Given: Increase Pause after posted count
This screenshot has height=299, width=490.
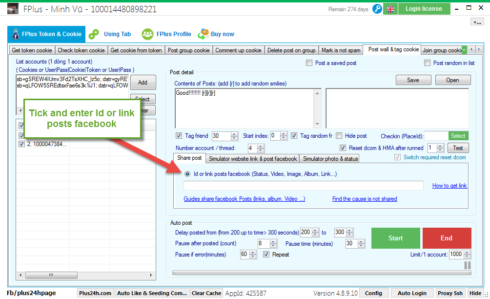Looking at the screenshot, I should click(273, 241).
